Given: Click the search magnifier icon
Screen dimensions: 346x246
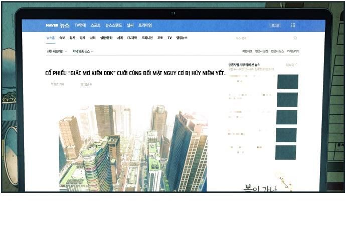Looking at the screenshot, I should pos(295,38).
